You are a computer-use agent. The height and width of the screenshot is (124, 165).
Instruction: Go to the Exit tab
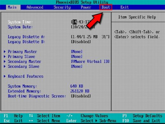[124, 7]
